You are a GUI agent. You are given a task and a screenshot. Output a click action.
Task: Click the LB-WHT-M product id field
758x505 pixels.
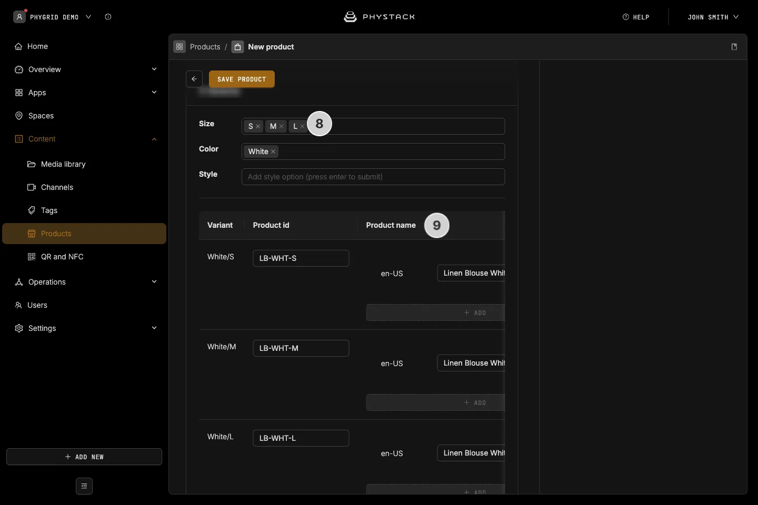301,348
